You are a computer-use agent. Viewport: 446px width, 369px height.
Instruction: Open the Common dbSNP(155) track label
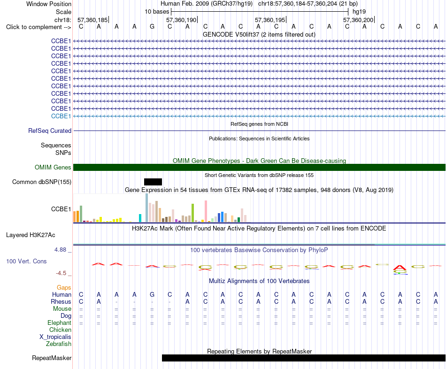coord(41,182)
